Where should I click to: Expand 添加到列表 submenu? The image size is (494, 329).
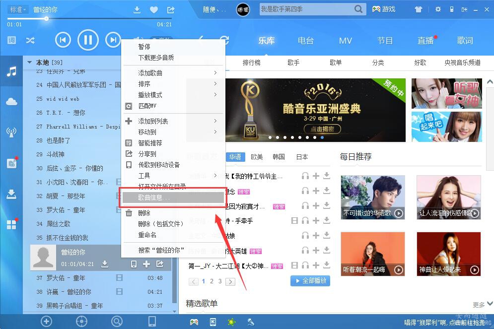173,121
